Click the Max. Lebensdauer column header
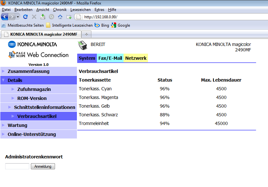The width and height of the screenshot is (268, 187). [221, 80]
